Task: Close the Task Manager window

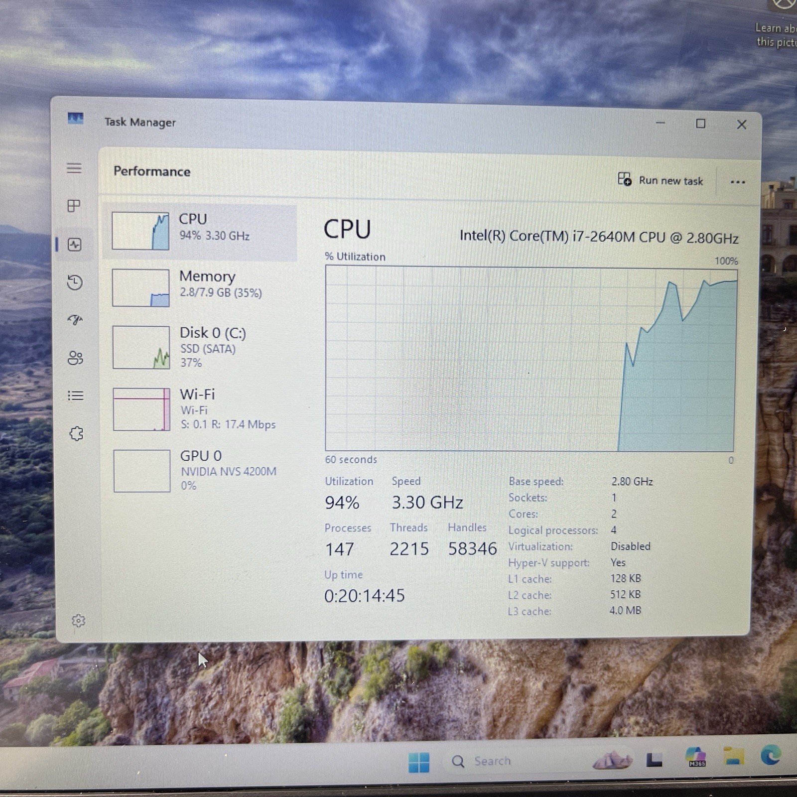Action: pos(741,125)
